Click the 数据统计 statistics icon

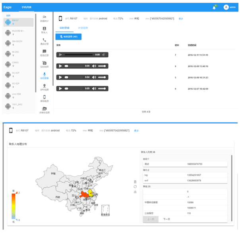pyautogui.click(x=44, y=17)
